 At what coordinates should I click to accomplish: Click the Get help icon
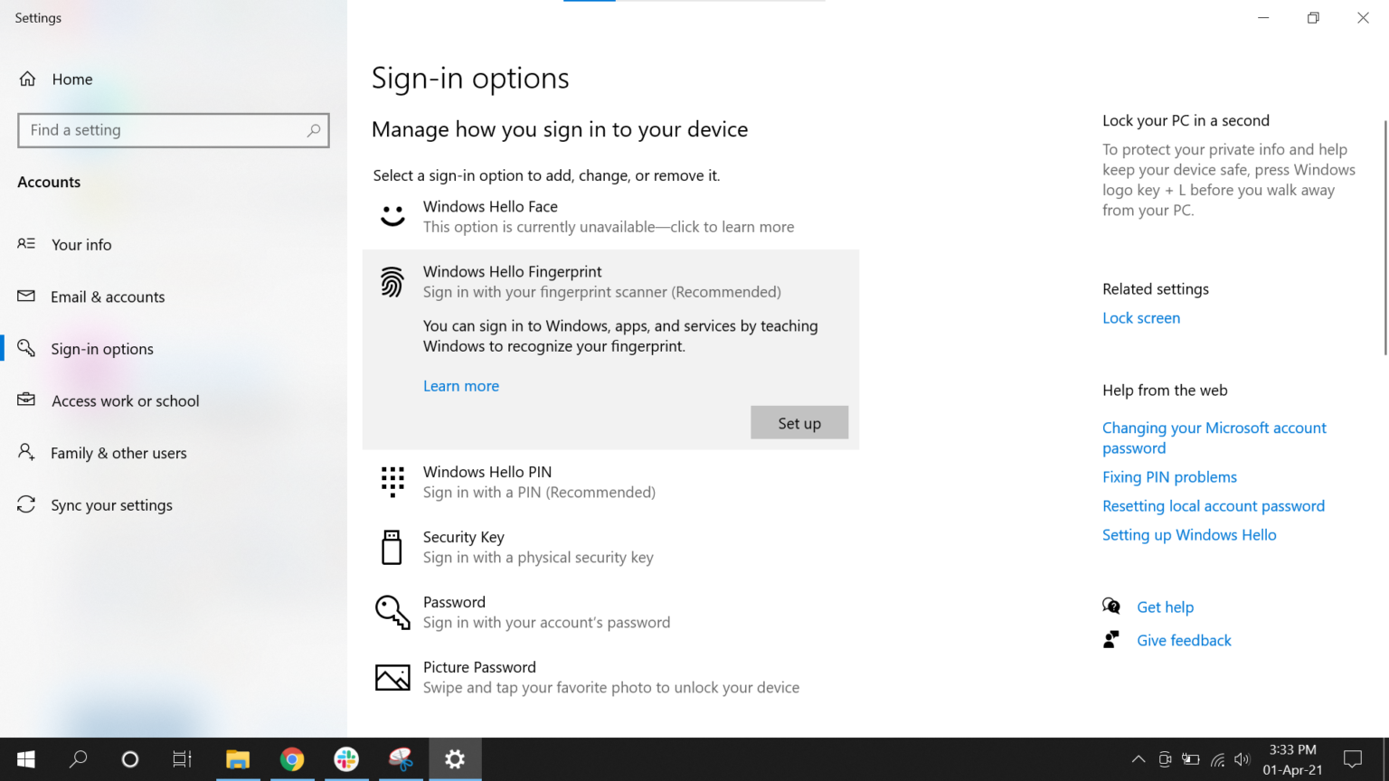tap(1111, 607)
